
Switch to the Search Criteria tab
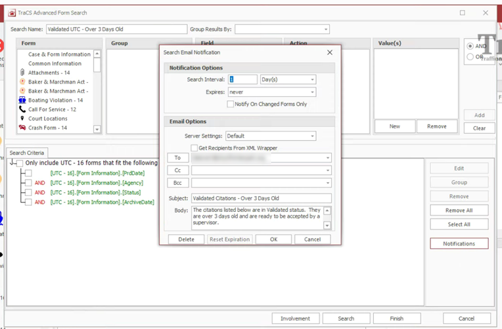27,153
